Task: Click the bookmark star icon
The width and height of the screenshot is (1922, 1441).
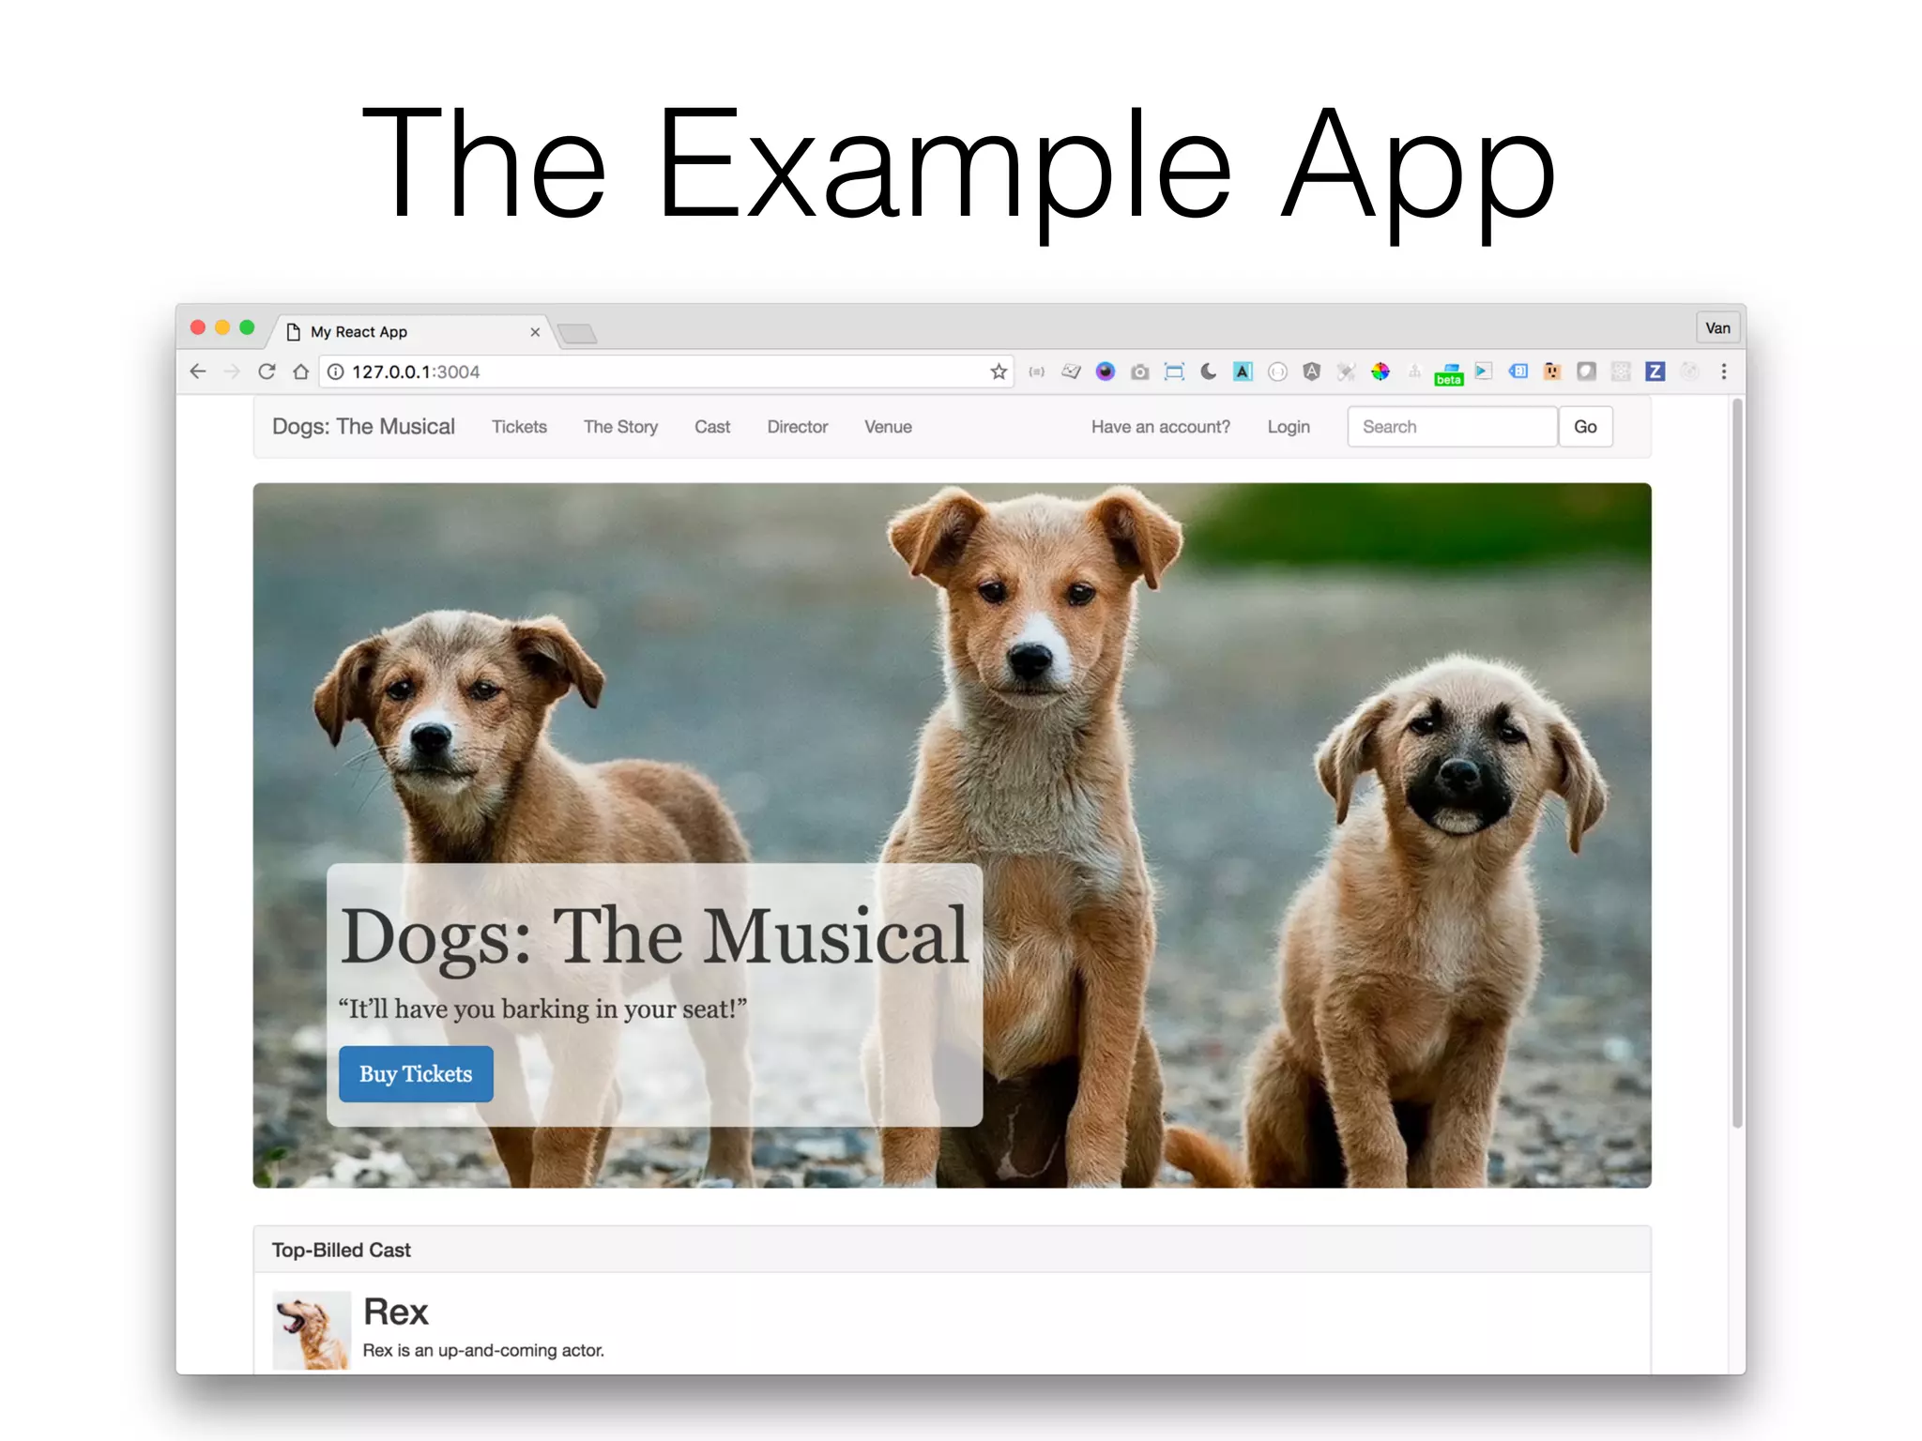Action: [999, 372]
